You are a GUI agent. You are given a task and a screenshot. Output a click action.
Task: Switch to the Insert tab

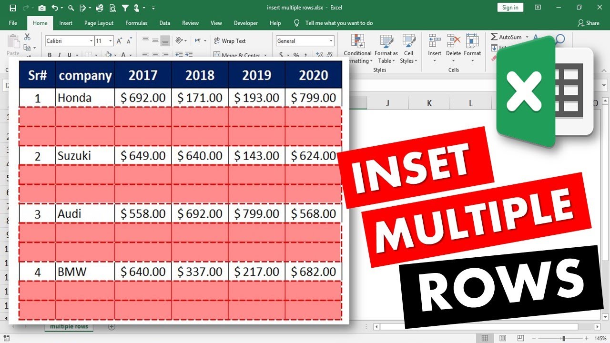pos(66,23)
